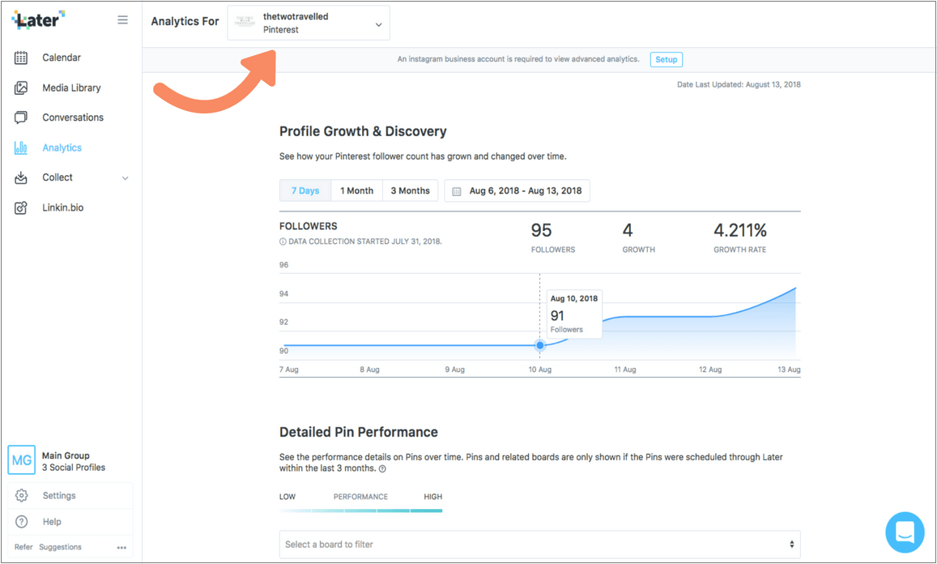Click the Linkin.bio edit icon
Image resolution: width=937 pixels, height=564 pixels.
21,207
